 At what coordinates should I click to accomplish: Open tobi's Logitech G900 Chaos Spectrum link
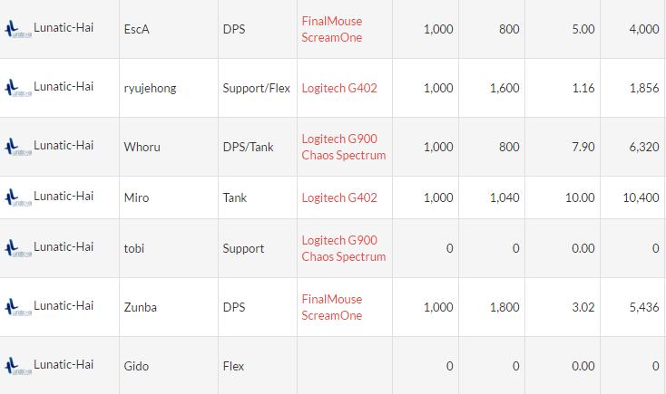(x=343, y=248)
